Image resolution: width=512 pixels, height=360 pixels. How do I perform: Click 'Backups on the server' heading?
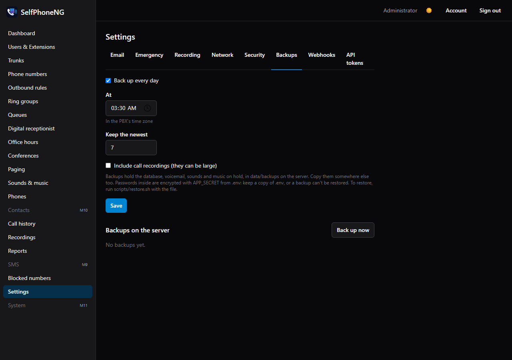coord(138,230)
